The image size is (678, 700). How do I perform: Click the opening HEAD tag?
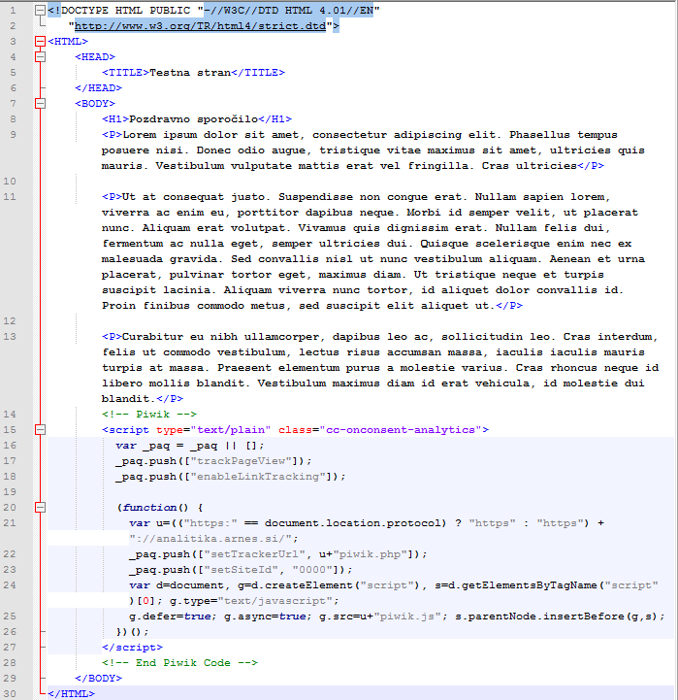95,57
